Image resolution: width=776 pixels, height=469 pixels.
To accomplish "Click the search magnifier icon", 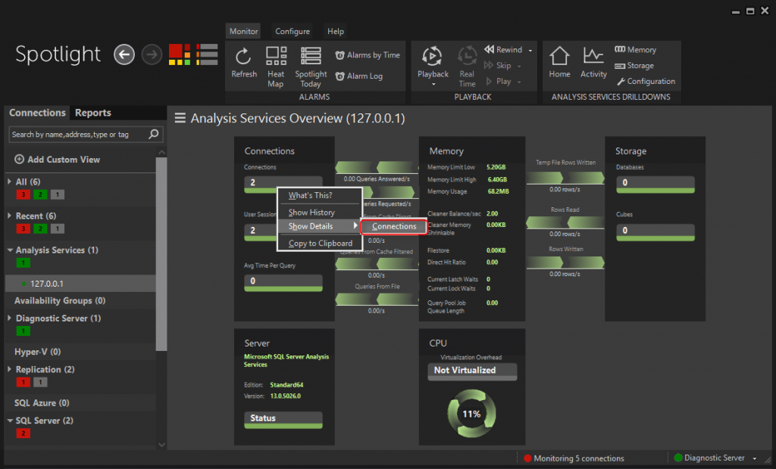I will pos(154,134).
